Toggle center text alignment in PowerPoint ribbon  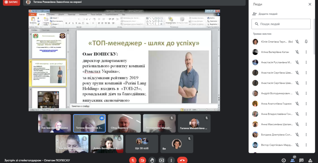tap(102, 23)
